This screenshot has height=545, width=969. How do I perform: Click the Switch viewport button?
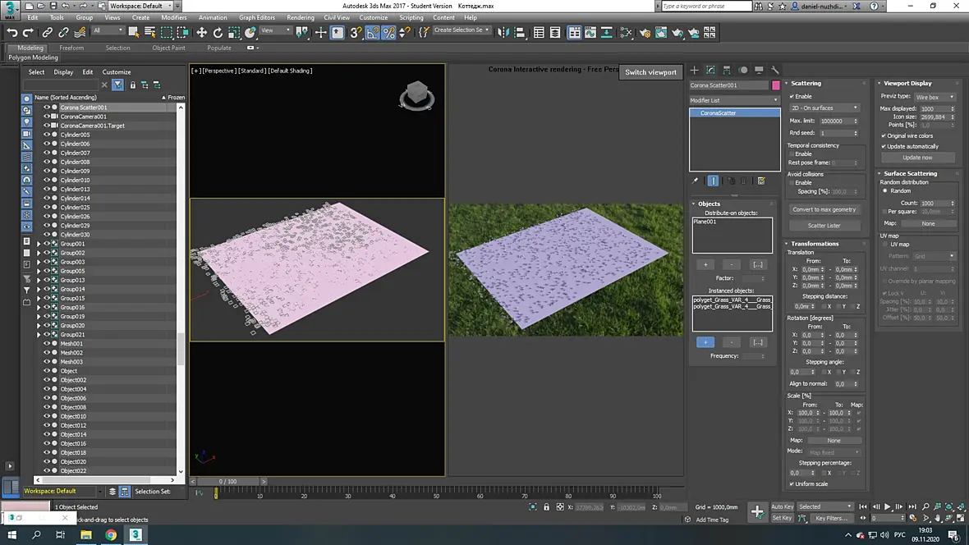tap(650, 72)
